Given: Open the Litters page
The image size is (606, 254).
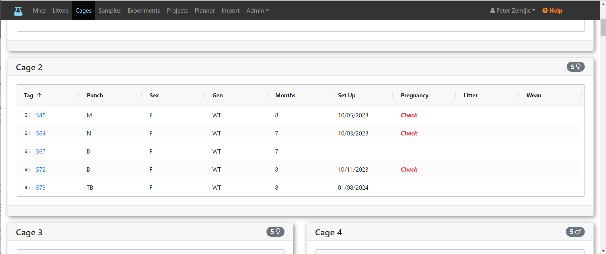Looking at the screenshot, I should 61,11.
